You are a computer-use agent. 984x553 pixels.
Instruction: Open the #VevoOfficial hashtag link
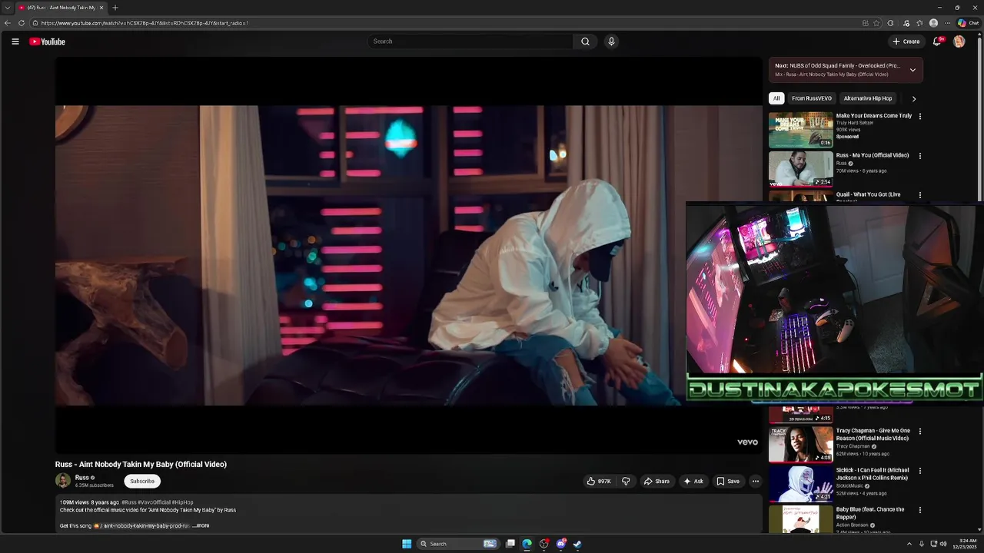coord(154,502)
